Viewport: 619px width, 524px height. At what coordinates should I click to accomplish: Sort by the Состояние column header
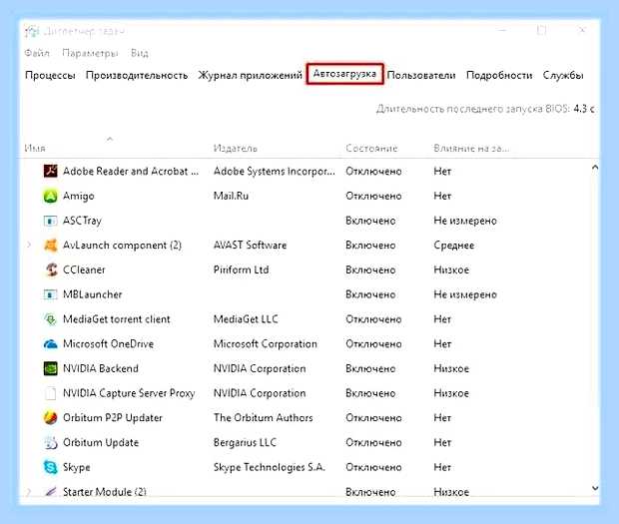[371, 148]
